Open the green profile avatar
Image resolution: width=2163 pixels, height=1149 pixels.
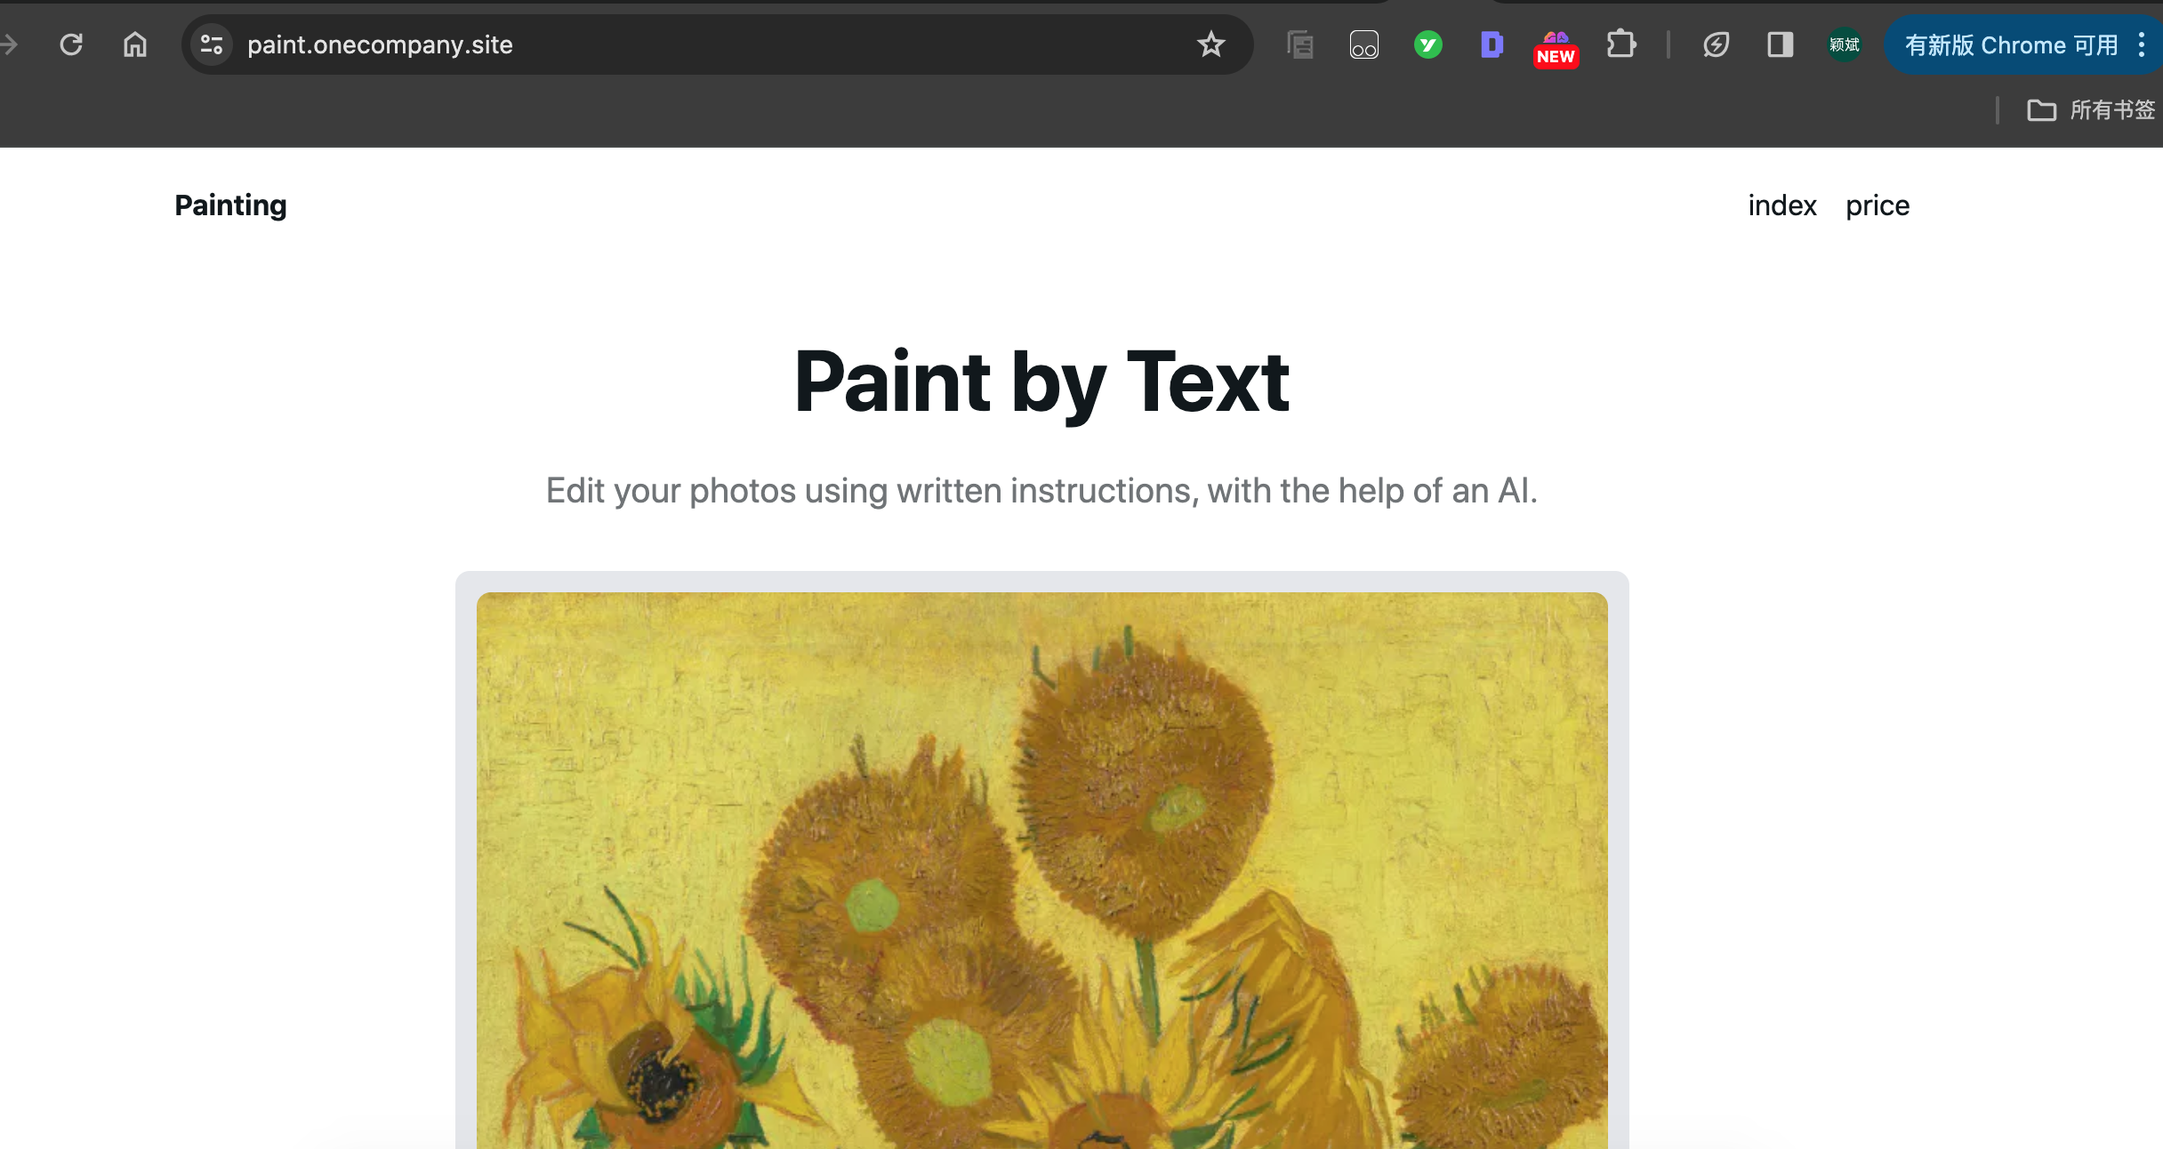[1845, 44]
